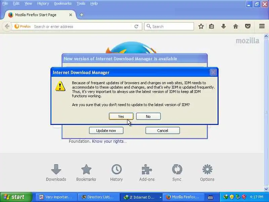Open the File menu
Image resolution: width=269 pixels, height=202 pixels.
(x=5, y=3)
